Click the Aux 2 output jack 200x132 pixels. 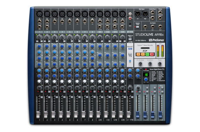pyautogui.click(x=160, y=27)
